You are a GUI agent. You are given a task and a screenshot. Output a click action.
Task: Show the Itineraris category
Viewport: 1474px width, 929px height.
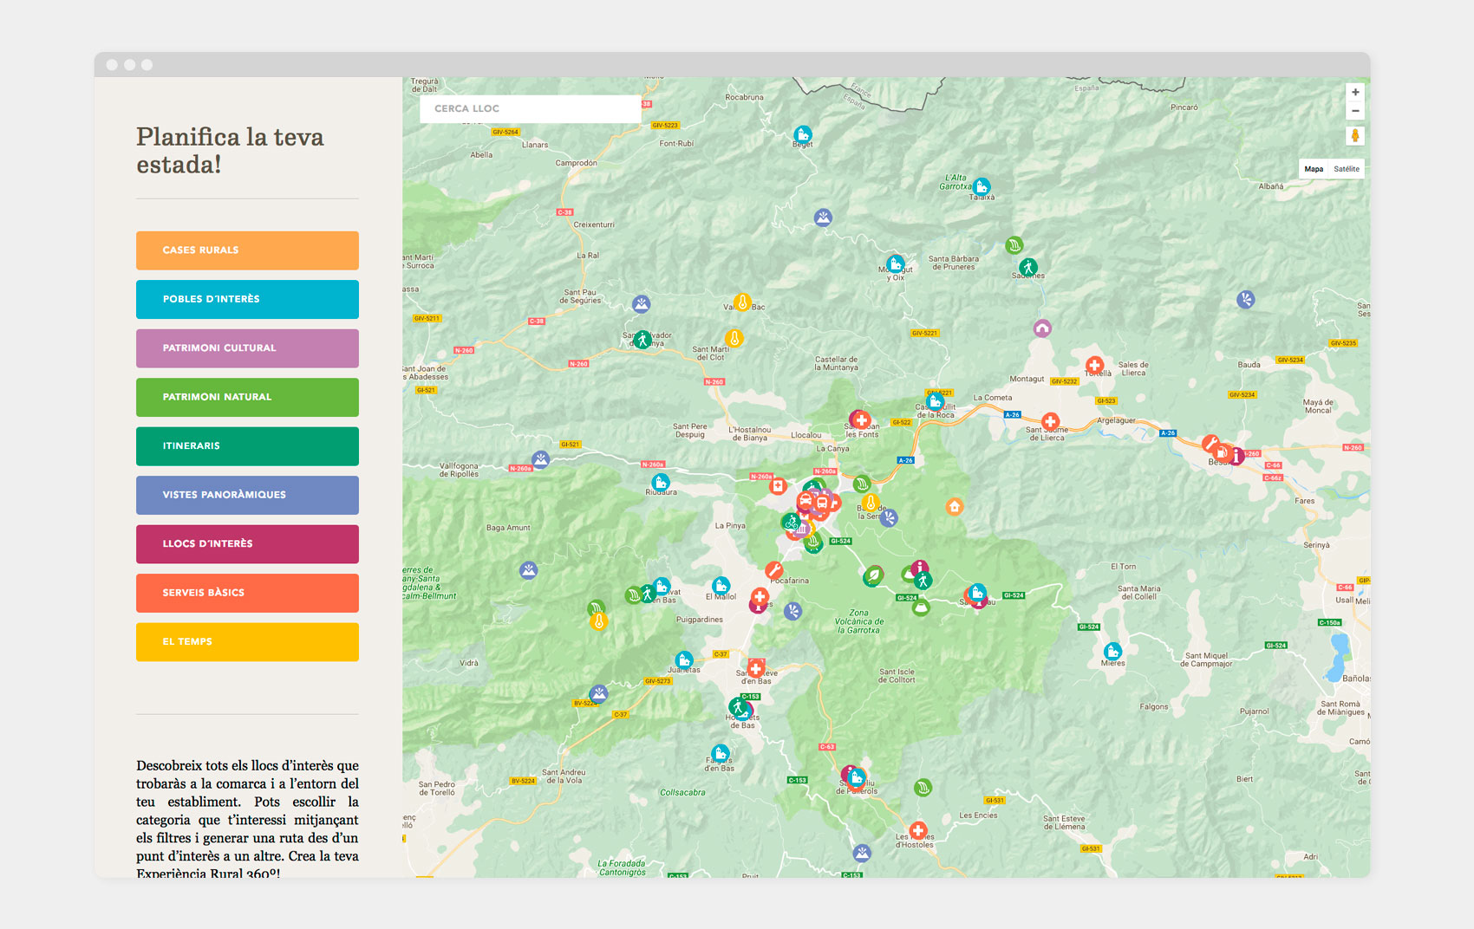click(x=247, y=446)
